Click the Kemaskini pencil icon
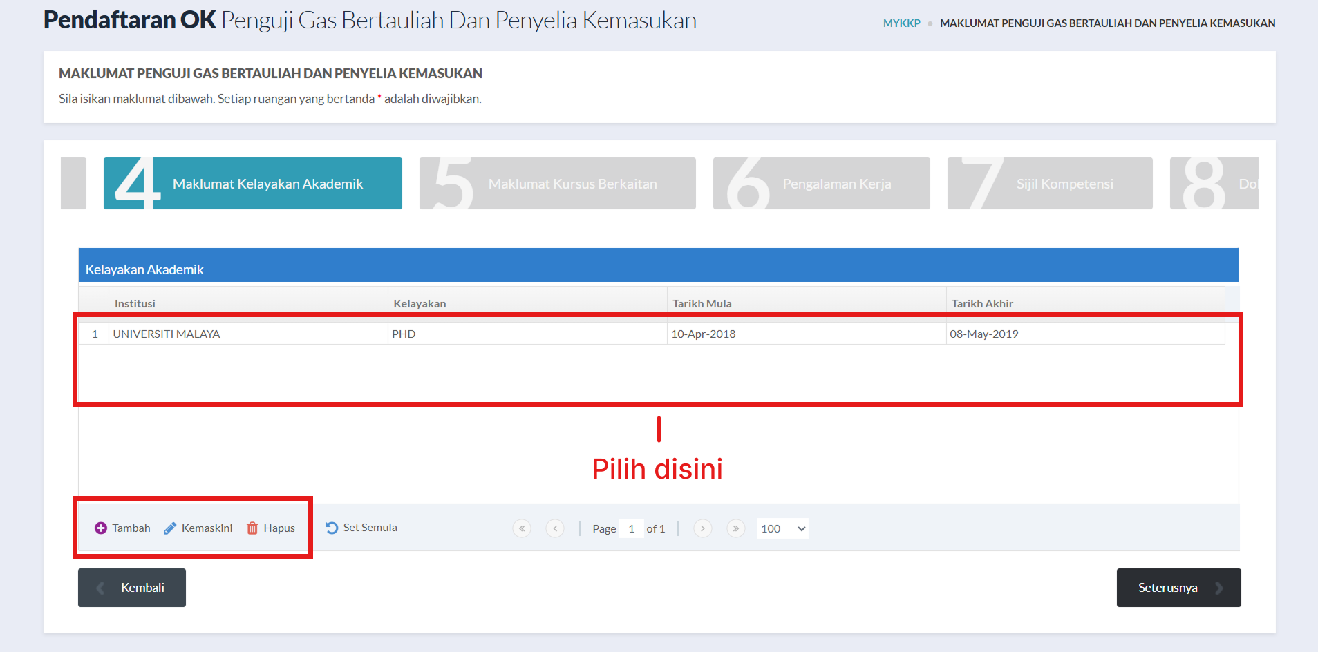This screenshot has width=1318, height=652. 170,528
